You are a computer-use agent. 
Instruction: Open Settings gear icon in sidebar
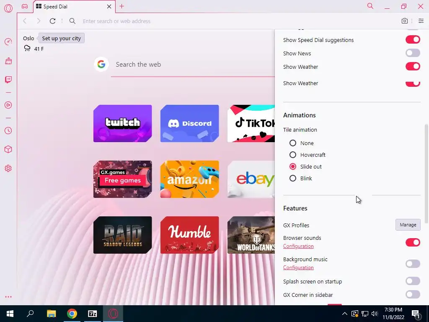pyautogui.click(x=8, y=169)
